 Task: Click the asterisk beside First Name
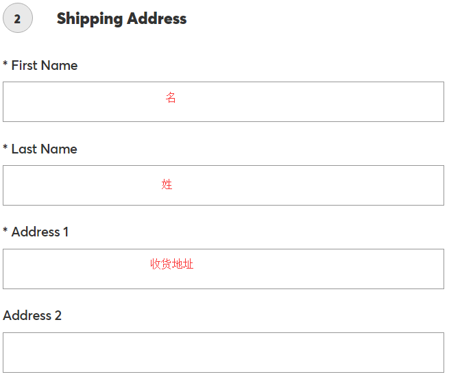point(5,64)
